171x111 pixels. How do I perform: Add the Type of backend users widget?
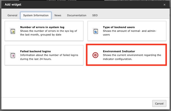point(127,31)
